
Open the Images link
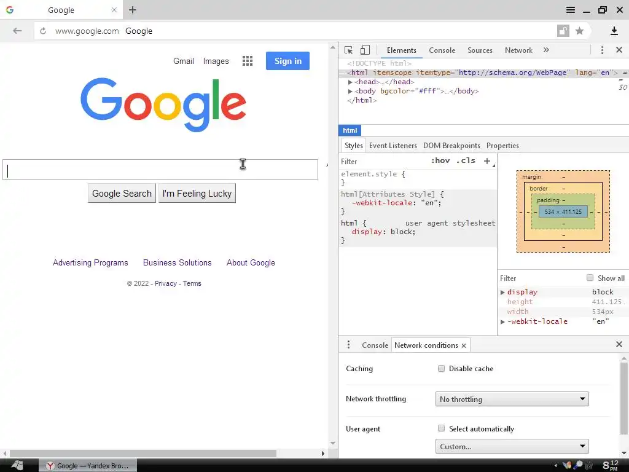[x=216, y=61]
